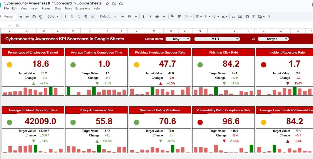Select the Paint format tool
The image size is (313, 159).
point(41,17)
